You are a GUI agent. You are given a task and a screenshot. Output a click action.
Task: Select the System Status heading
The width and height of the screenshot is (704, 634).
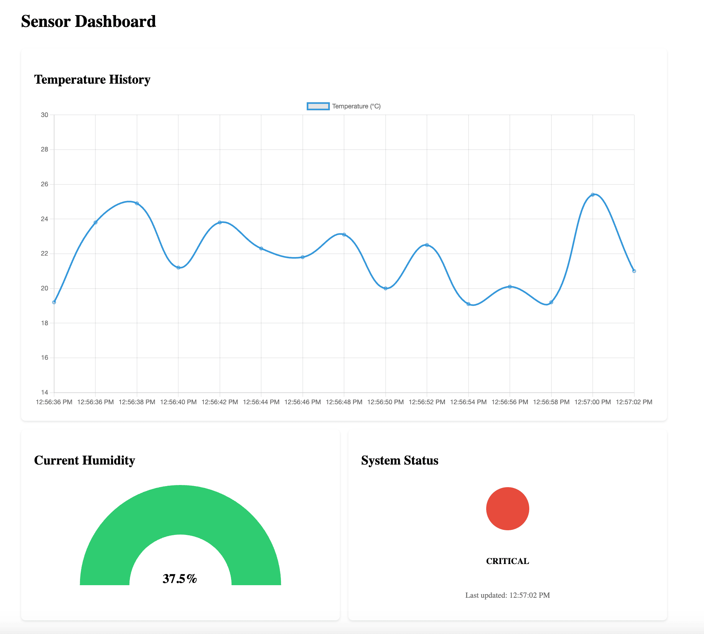point(400,460)
